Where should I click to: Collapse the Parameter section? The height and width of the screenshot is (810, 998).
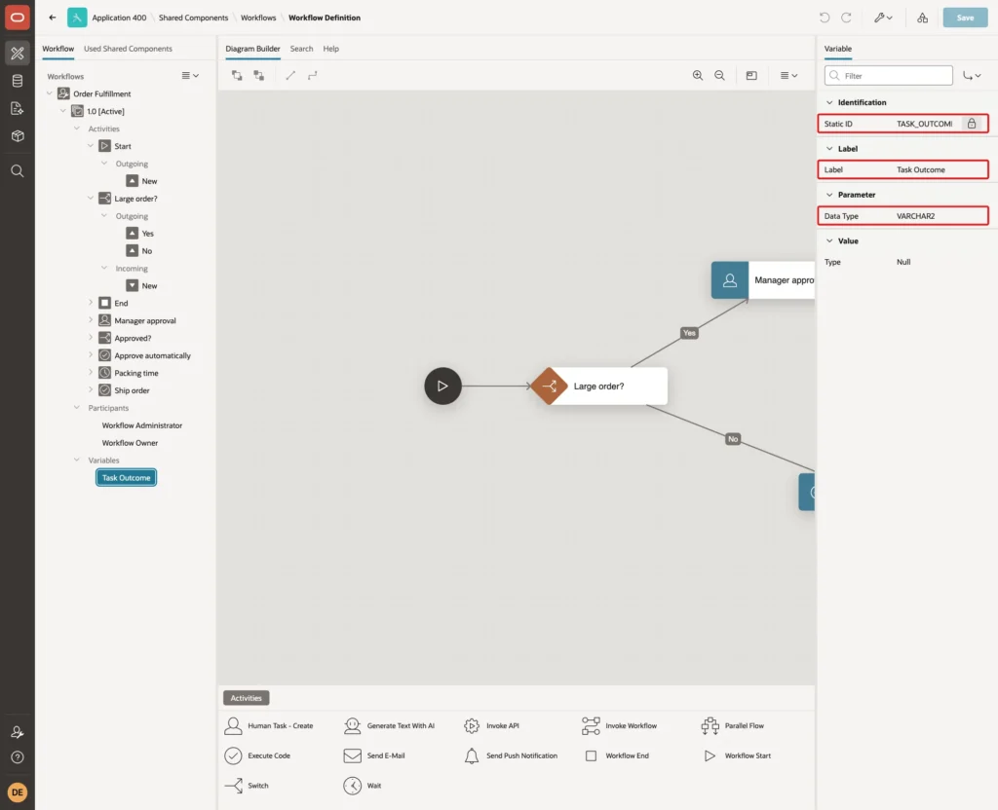point(828,195)
